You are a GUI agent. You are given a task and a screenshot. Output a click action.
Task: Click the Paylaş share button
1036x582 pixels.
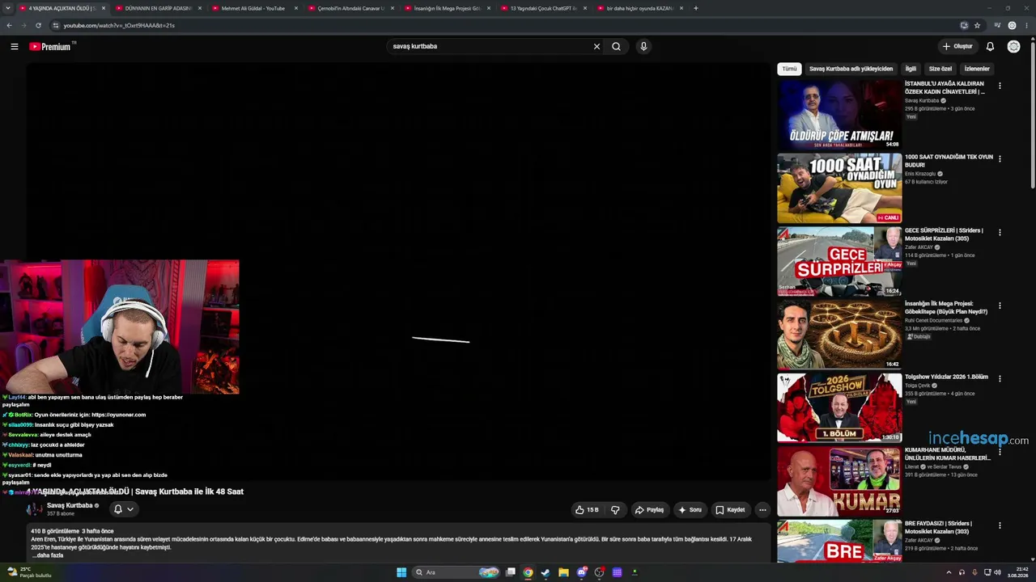click(649, 510)
